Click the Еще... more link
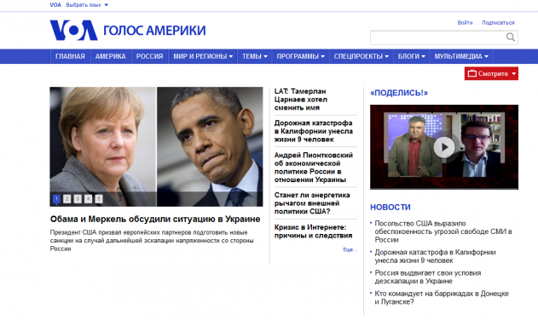 (x=350, y=249)
